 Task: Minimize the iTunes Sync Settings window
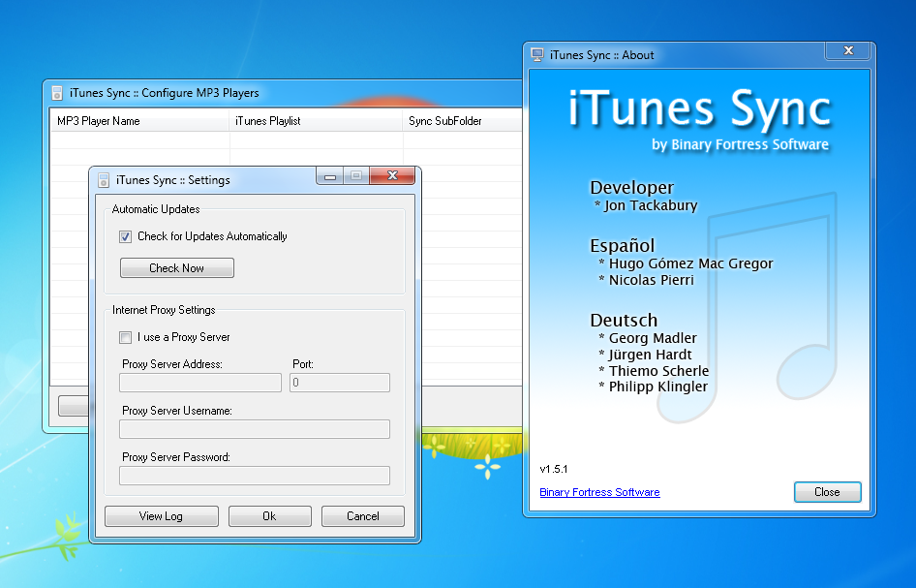coord(330,176)
